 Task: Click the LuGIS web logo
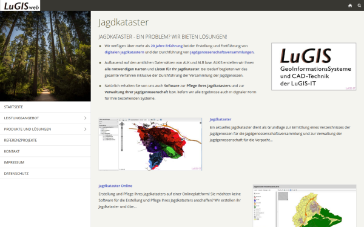pyautogui.click(x=20, y=5)
